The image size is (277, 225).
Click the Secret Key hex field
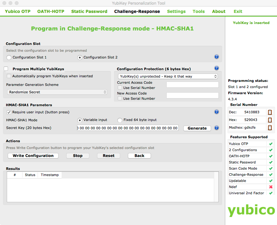[x=128, y=128]
